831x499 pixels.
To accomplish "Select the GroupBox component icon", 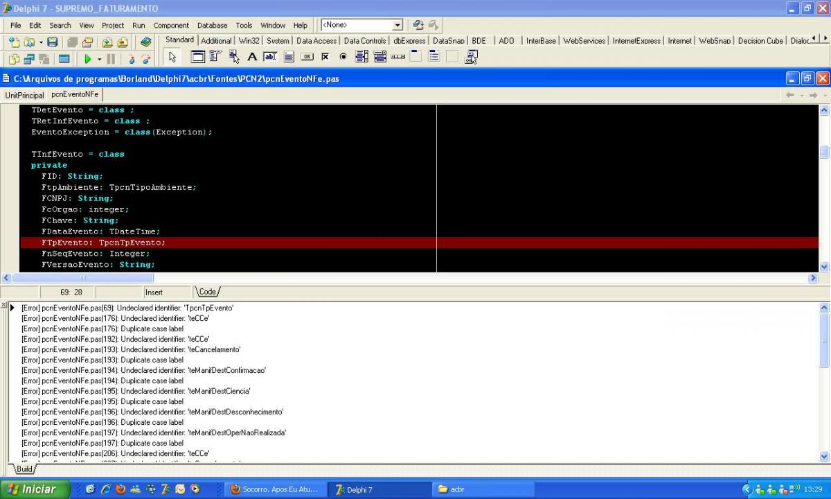I will coord(415,58).
